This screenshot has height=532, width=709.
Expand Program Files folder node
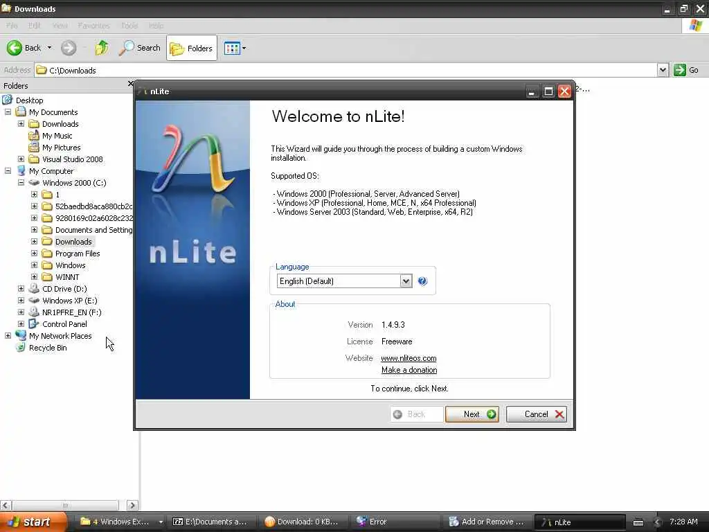pyautogui.click(x=34, y=253)
